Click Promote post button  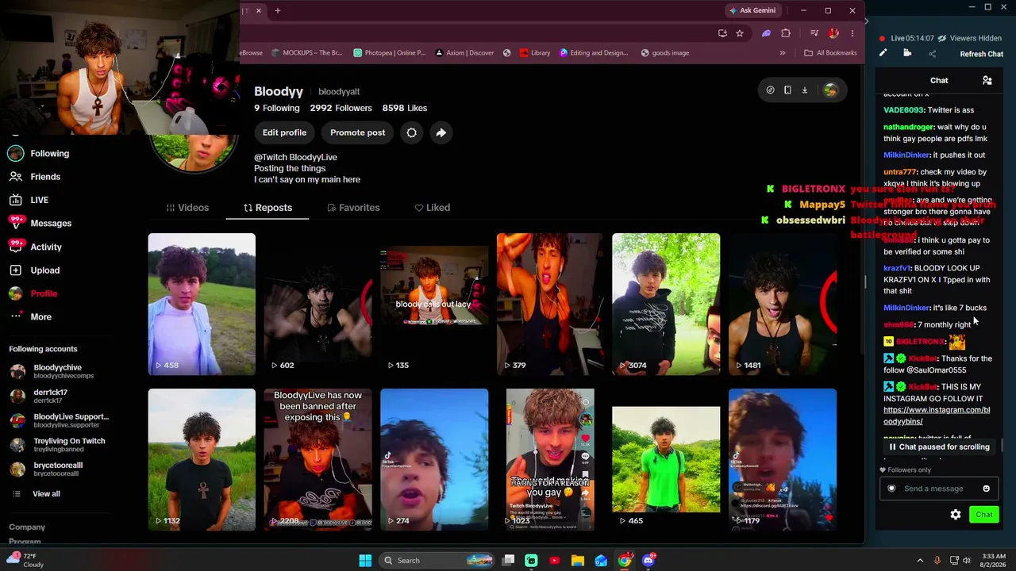click(x=357, y=132)
